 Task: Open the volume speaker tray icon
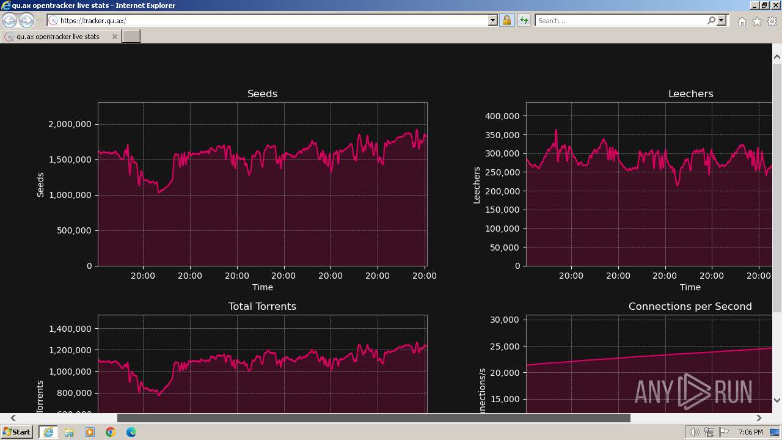tap(695, 432)
